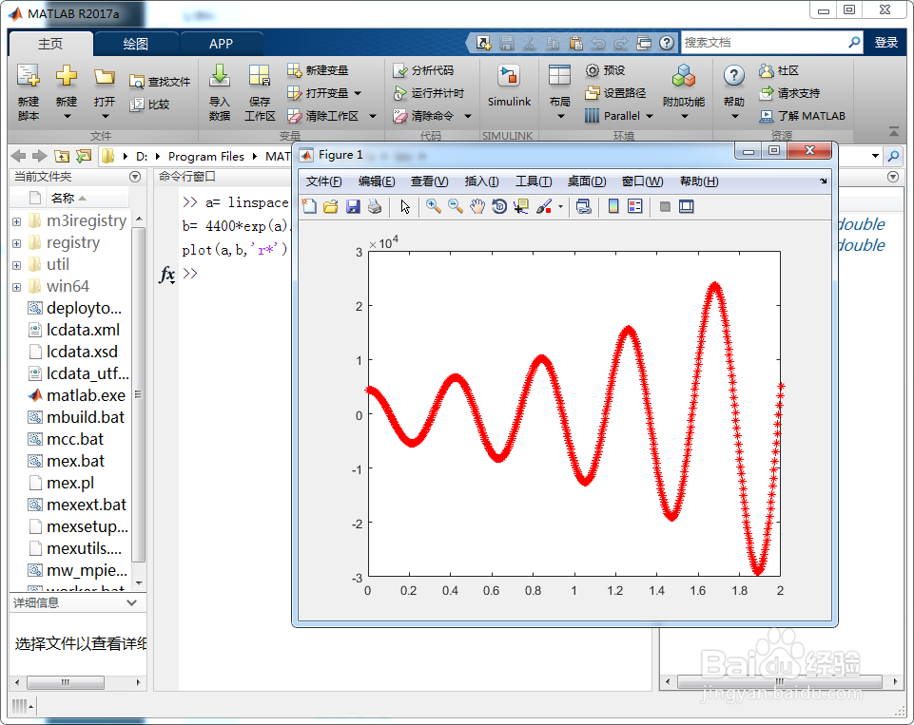Select Rotate 3D tool in Figure
The height and width of the screenshot is (725, 914).
coord(499,206)
